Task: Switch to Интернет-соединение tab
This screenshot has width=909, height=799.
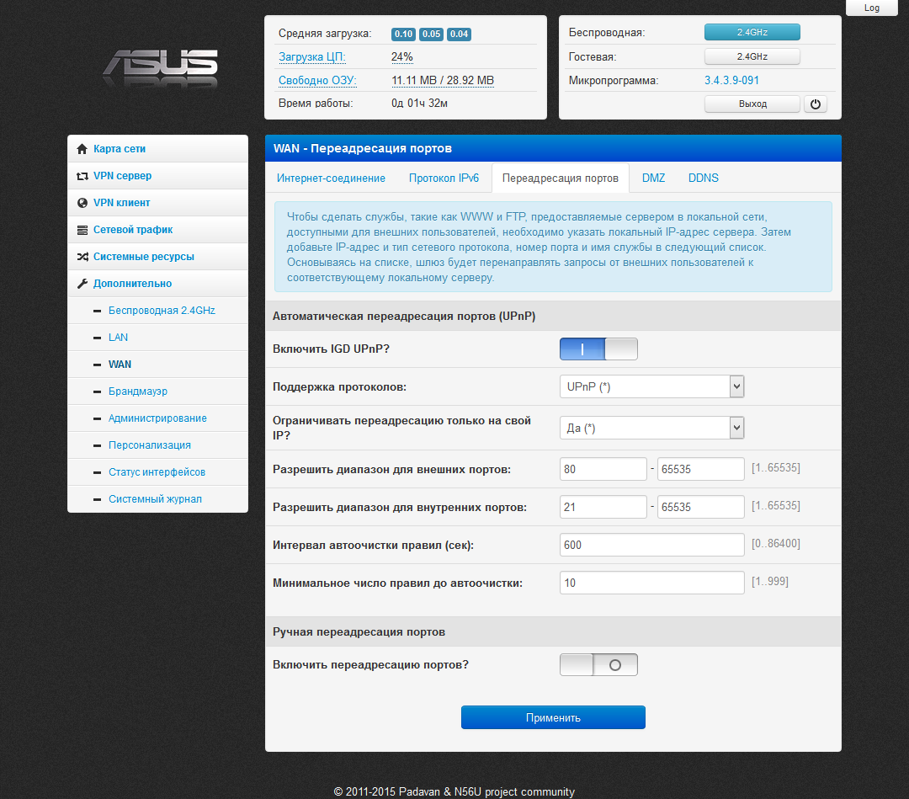Action: pyautogui.click(x=331, y=178)
